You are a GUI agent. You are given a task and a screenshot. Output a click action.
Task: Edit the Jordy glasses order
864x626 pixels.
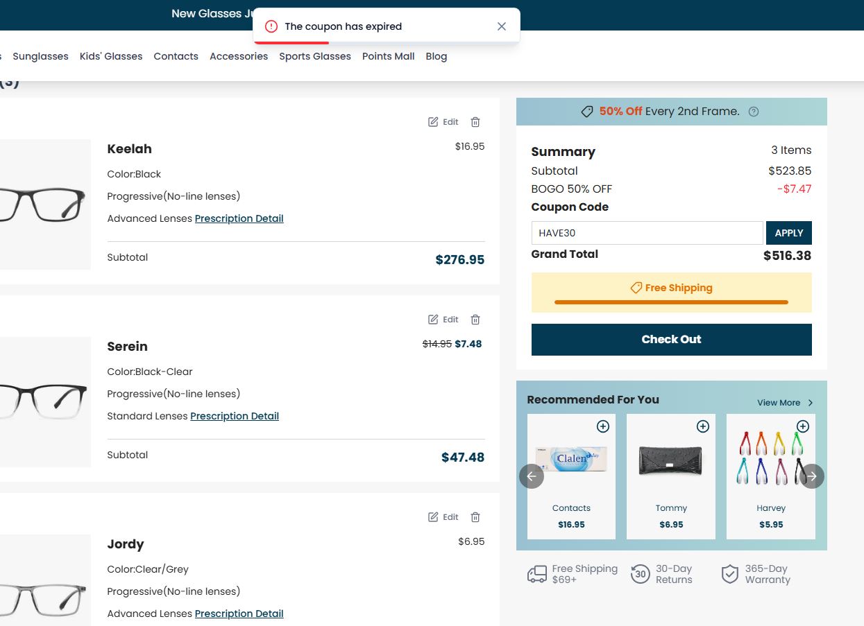pos(443,517)
